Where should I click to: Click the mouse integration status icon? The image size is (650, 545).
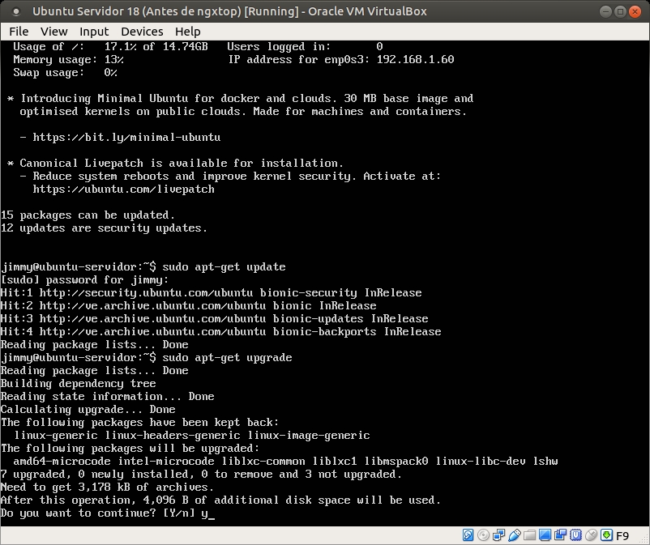tap(591, 535)
